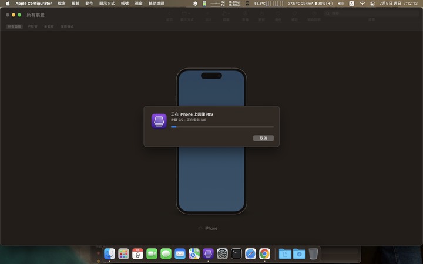Switch to the 未監管 tab

(49, 26)
